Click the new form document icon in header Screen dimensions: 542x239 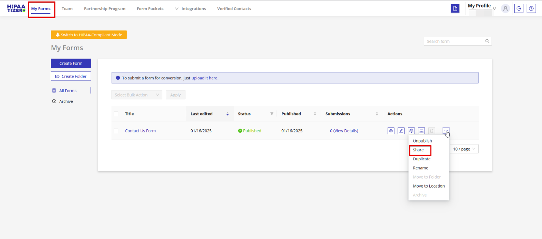click(x=455, y=9)
